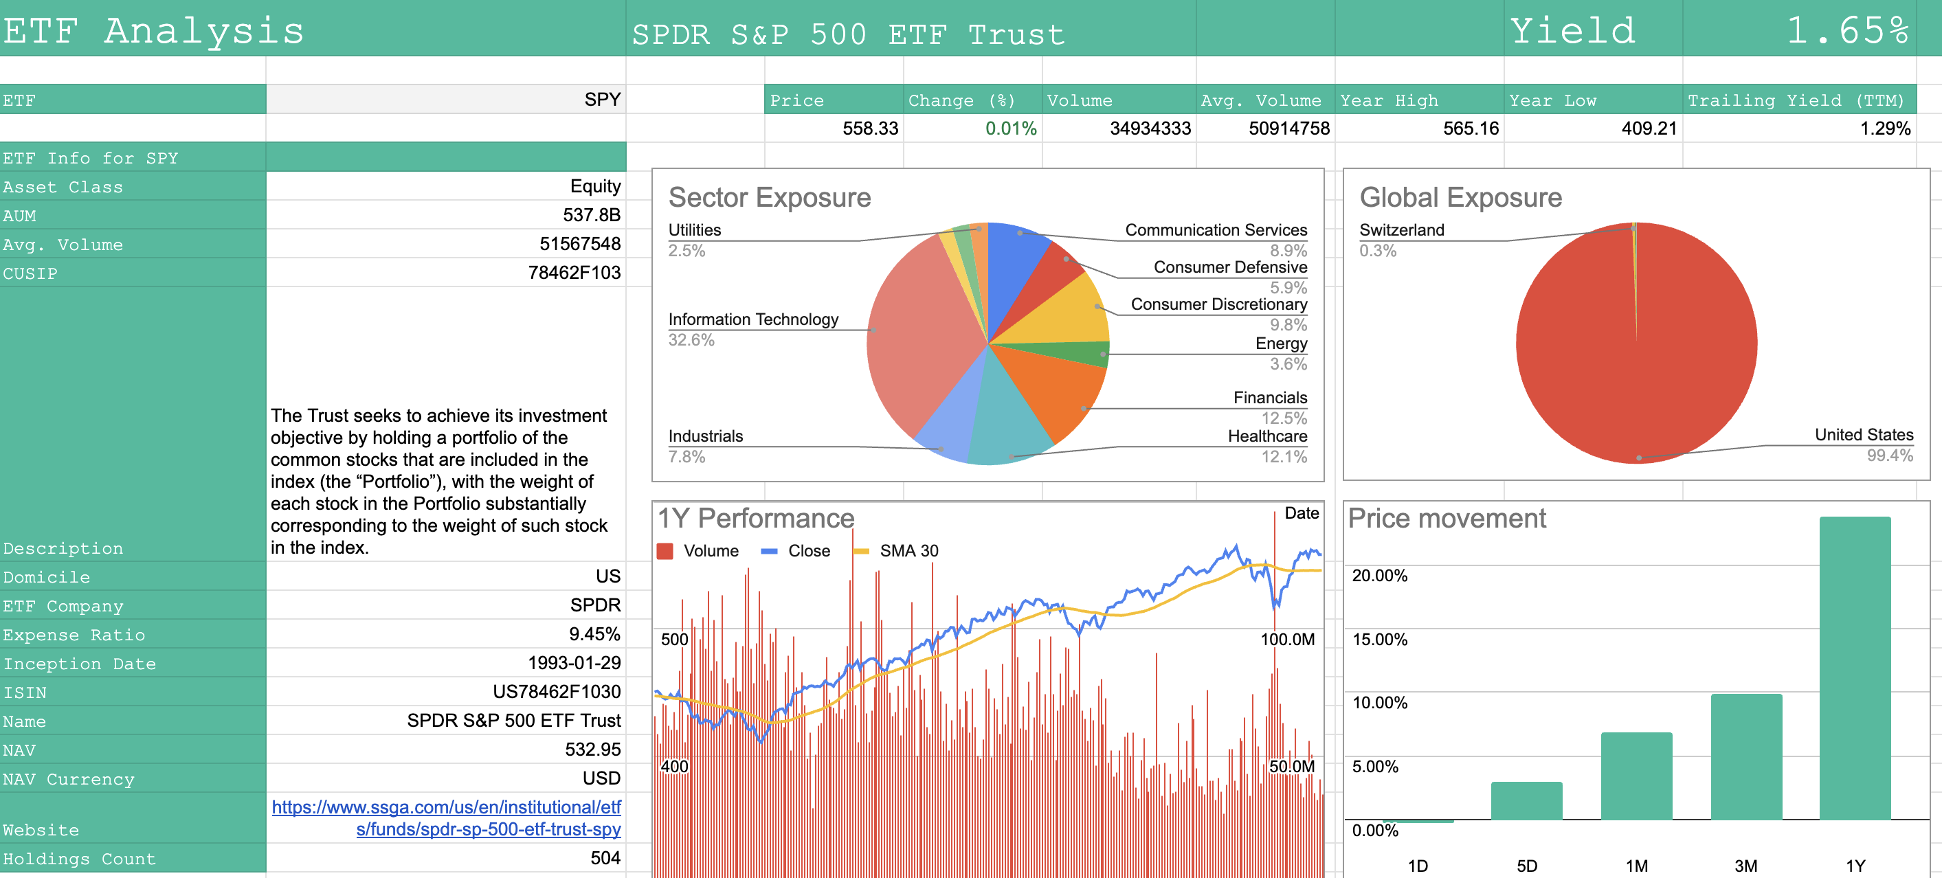Click the red Volume legend swatch
Viewport: 1942px width, 878px height.
point(665,551)
